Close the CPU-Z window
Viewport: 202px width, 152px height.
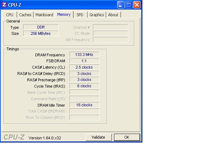pos(137,5)
